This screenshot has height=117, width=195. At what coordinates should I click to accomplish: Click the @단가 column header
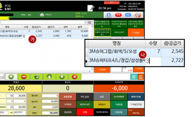pyautogui.click(x=51, y=27)
